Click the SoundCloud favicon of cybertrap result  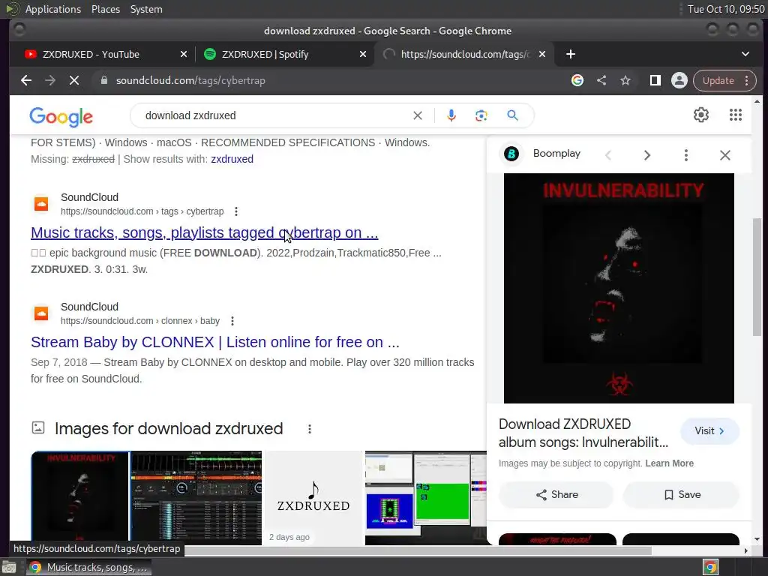(x=41, y=204)
